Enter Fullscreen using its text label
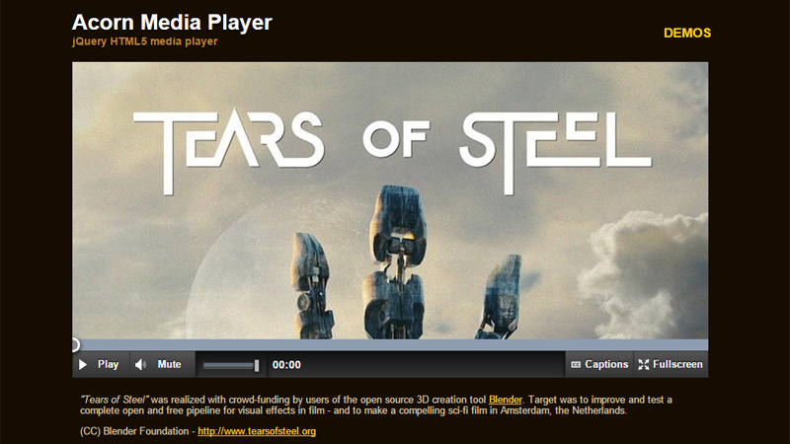Screen dimensions: 790x444 point(677,364)
